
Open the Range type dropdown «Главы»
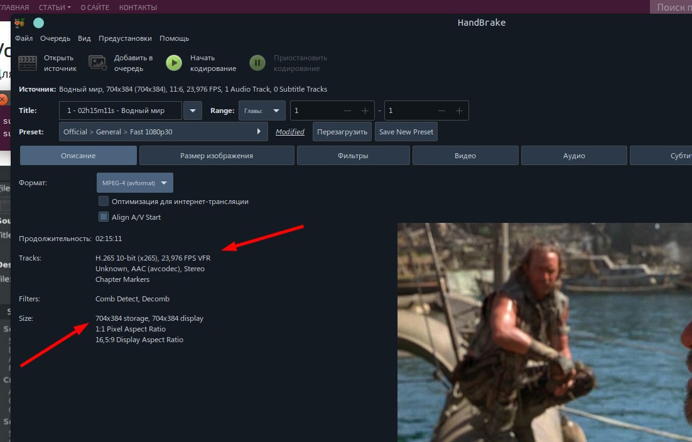click(262, 110)
